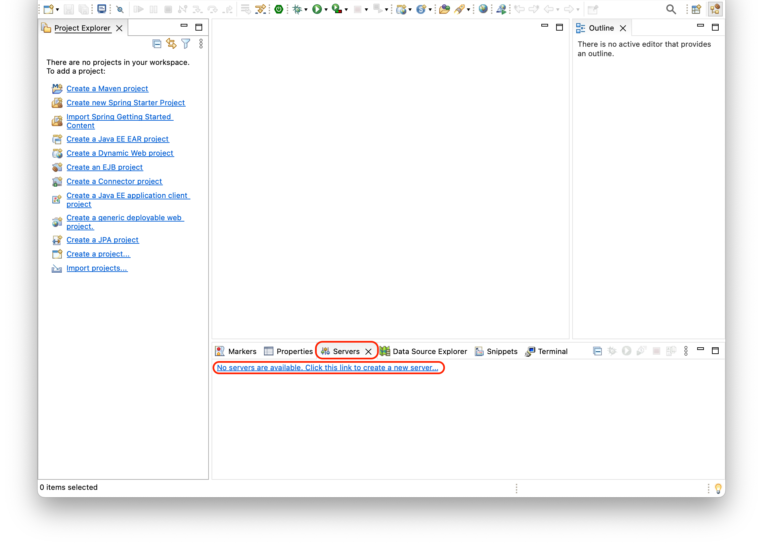The image size is (763, 547).
Task: Click the Suspend debug icon
Action: point(153,9)
